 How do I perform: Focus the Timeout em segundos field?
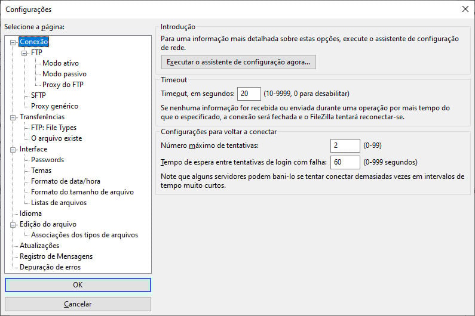249,94
